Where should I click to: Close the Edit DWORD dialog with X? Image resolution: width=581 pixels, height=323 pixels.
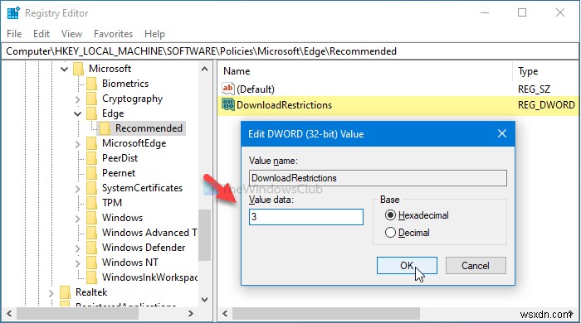pyautogui.click(x=501, y=133)
